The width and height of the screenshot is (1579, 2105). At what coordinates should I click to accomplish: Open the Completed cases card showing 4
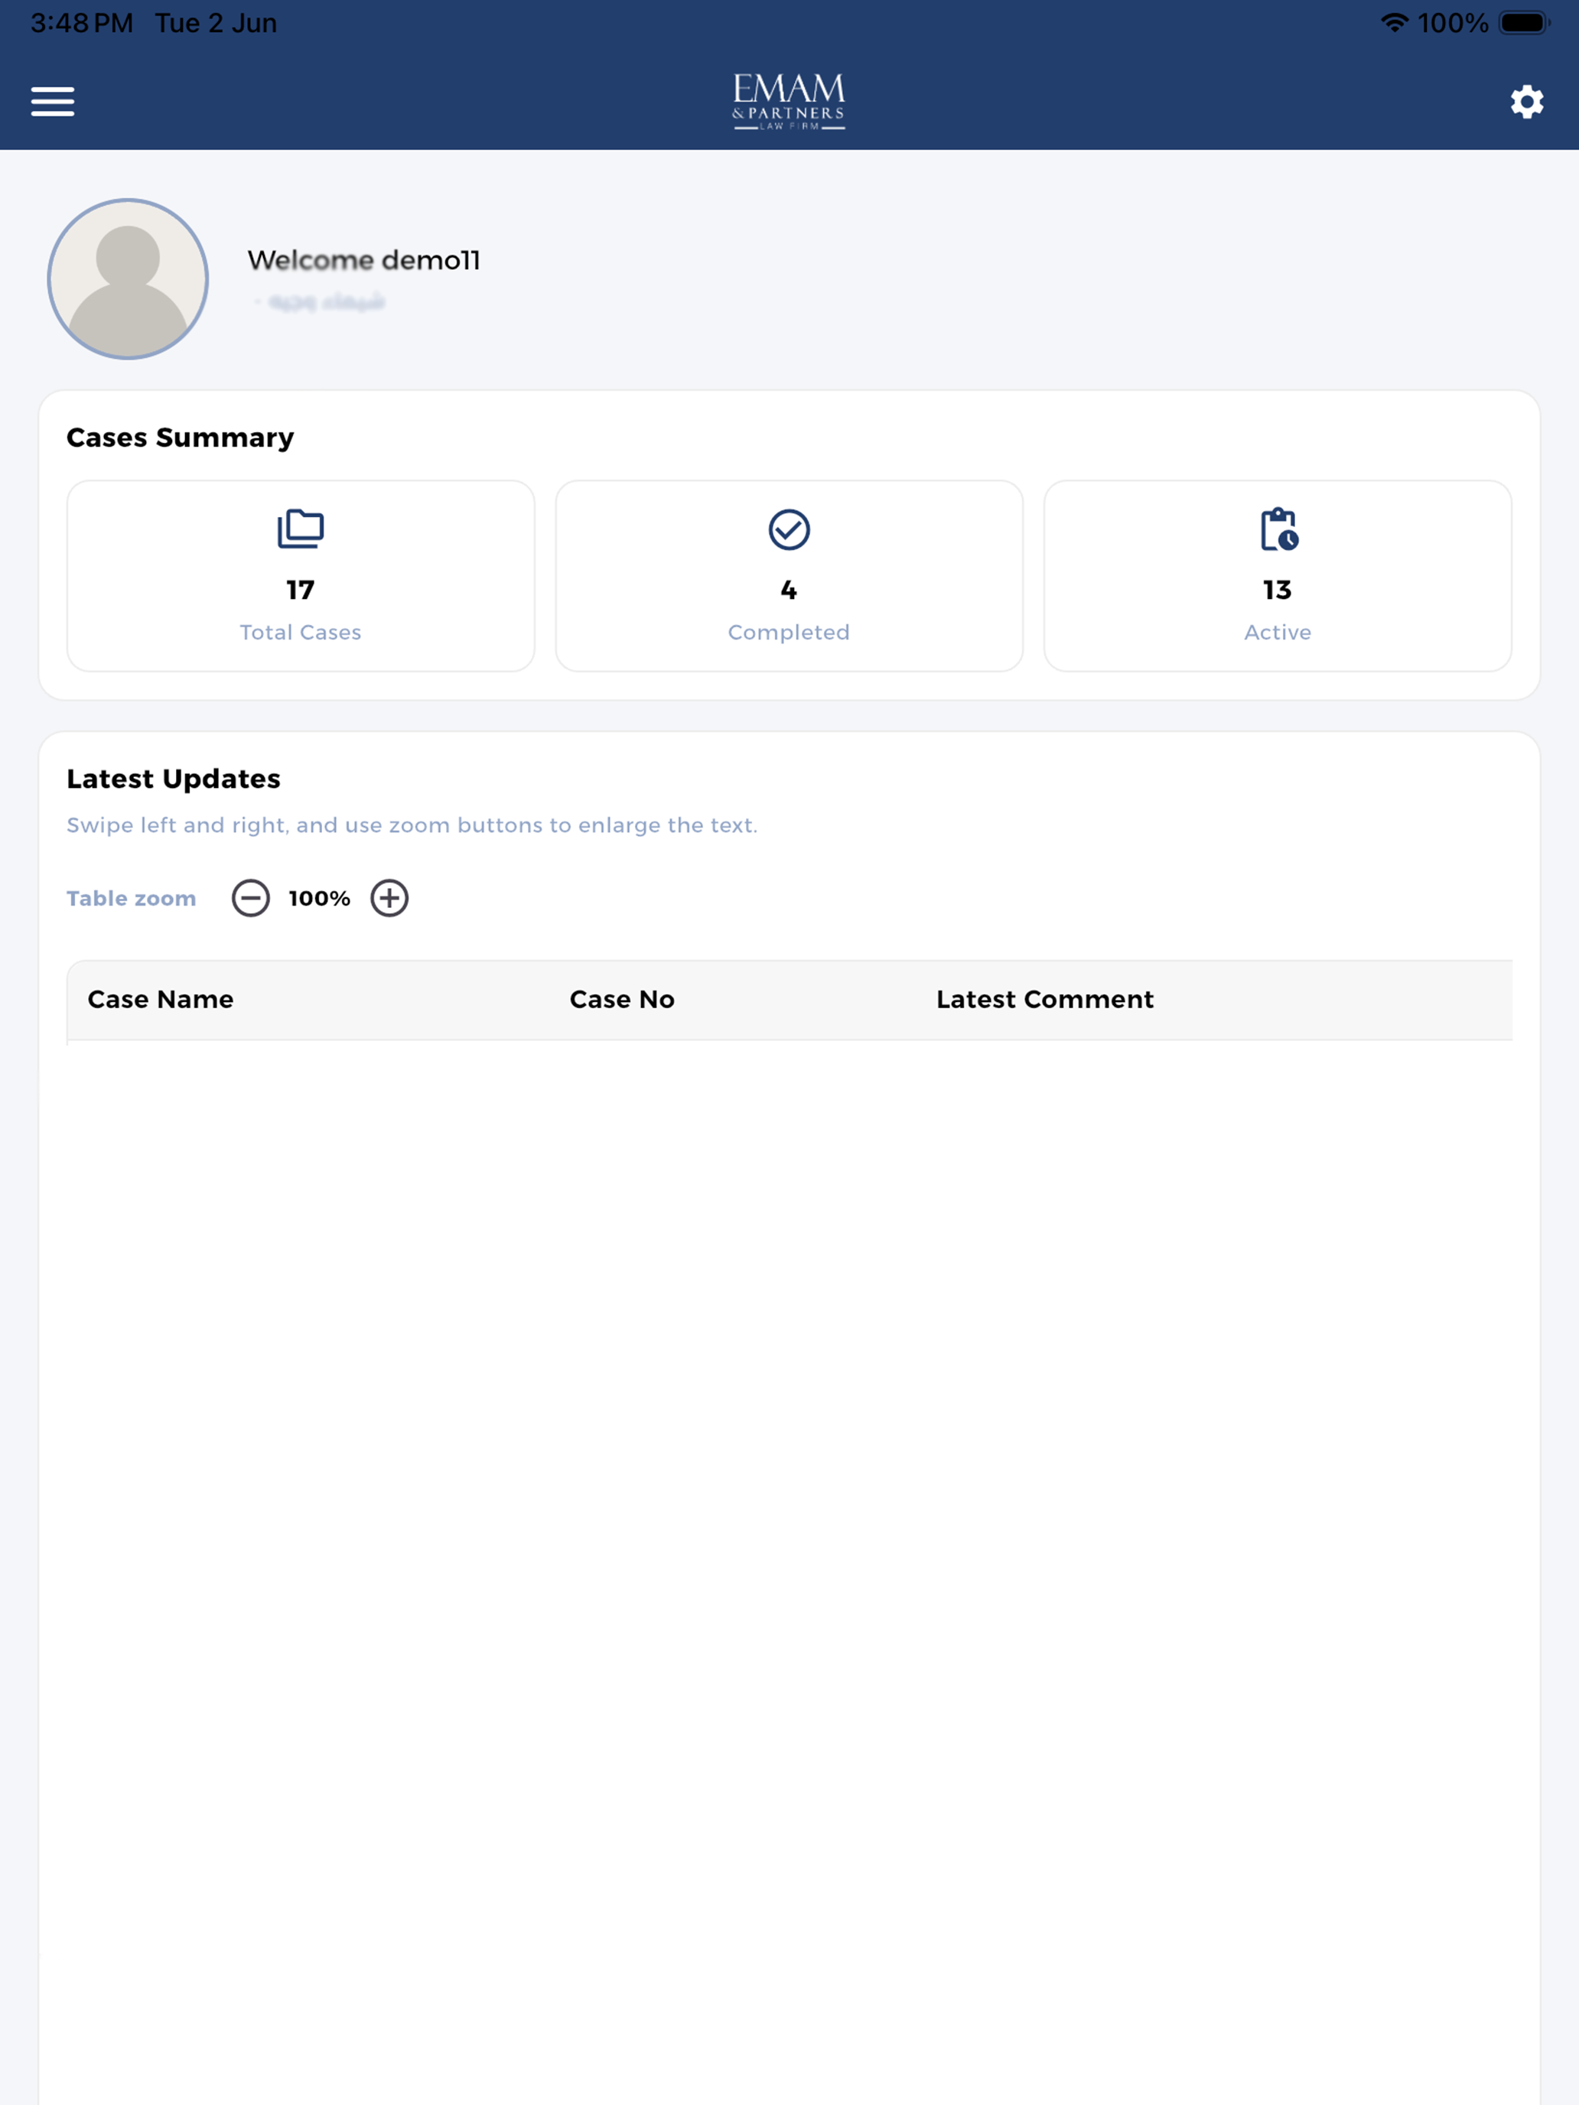tap(789, 576)
